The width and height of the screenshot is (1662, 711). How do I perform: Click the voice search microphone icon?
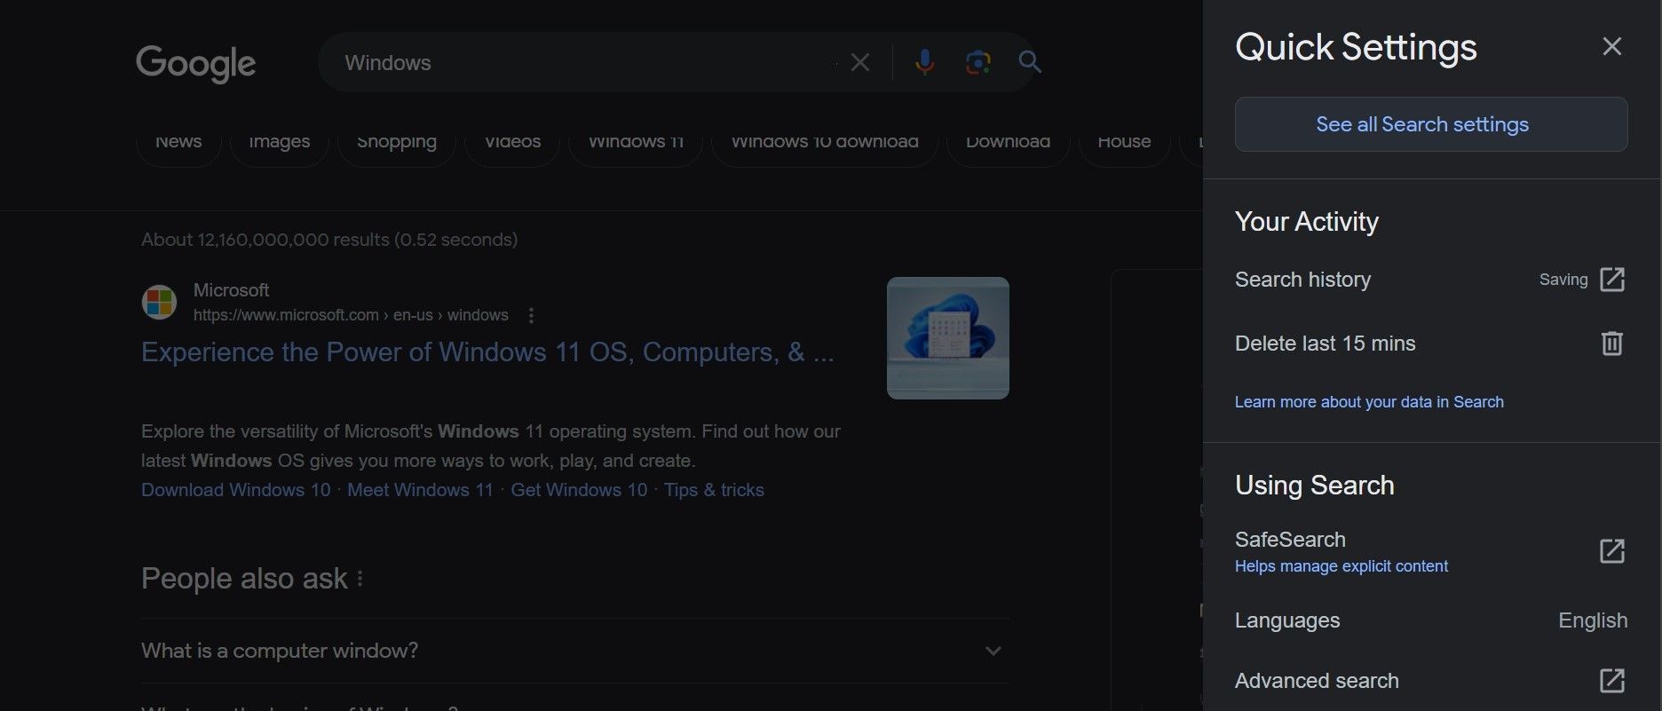tap(924, 62)
